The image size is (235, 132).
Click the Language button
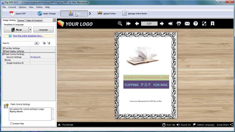pos(43,30)
